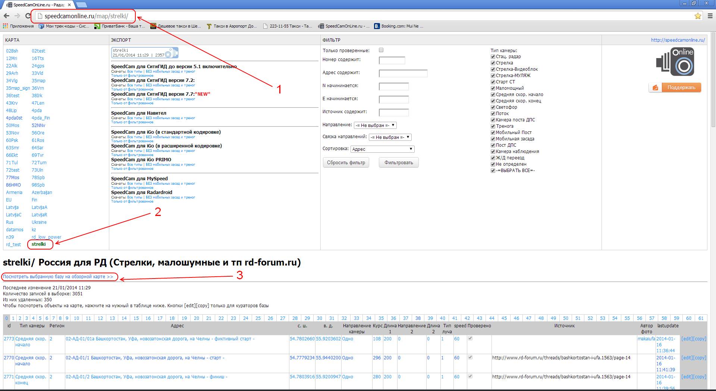Uncheck the Стрелка-МУЛЯЖ checkbox
Viewport: 716px width, 391px height.
tap(493, 76)
